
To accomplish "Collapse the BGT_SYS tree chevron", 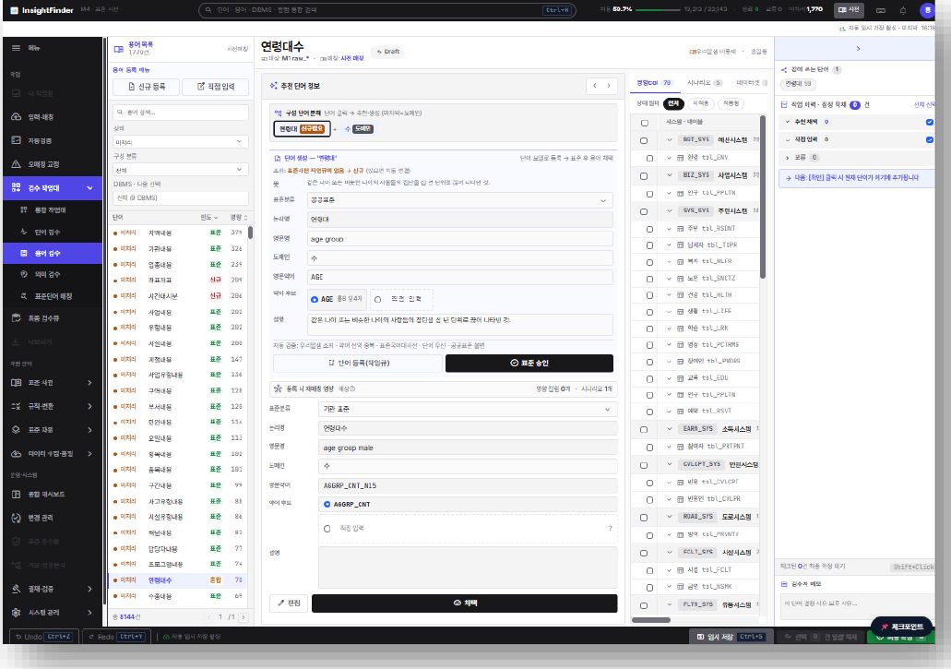I will [669, 140].
